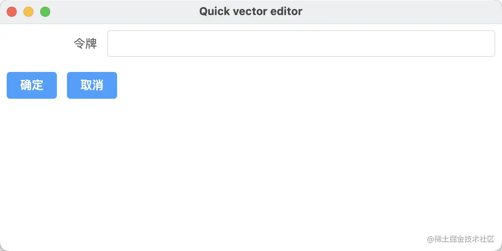This screenshot has width=502, height=251.
Task: Select the blue button labeled 取消
Action: point(92,85)
